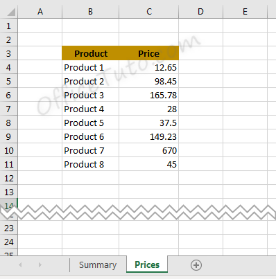Click the price cell 165.78
276x279 pixels.
[149, 95]
